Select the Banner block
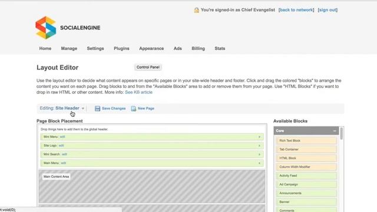Viewport: 377px width, 212px height. pos(306,202)
